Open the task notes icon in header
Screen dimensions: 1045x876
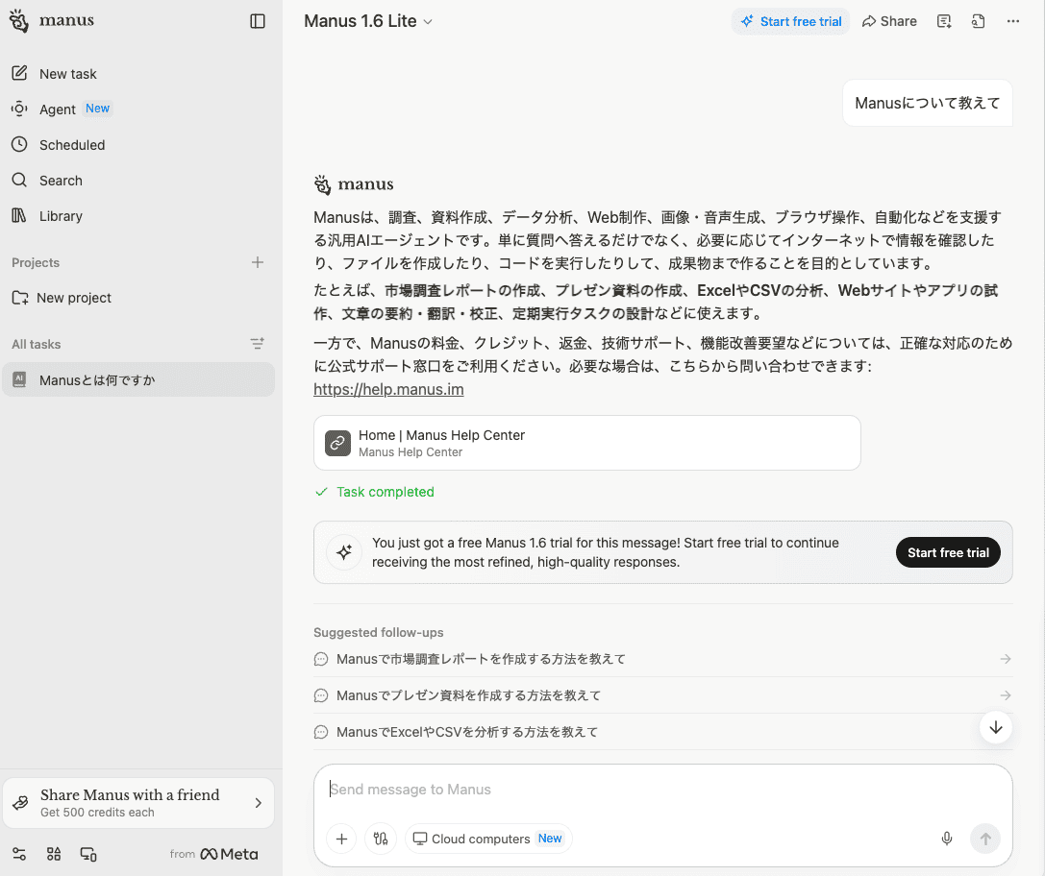(944, 21)
